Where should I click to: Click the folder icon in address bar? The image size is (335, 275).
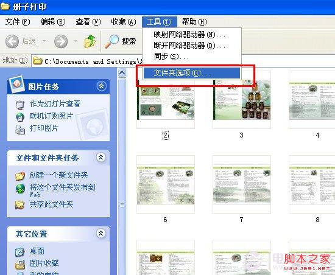[38, 61]
